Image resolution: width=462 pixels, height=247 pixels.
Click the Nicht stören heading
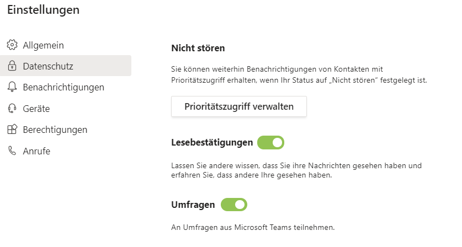pos(198,48)
